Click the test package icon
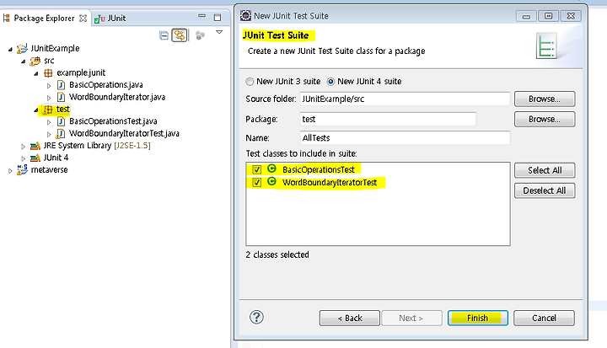 [47, 110]
